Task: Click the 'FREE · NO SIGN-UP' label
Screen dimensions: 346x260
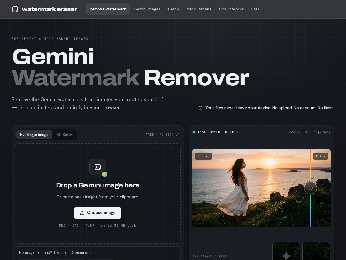Action: 163,135
